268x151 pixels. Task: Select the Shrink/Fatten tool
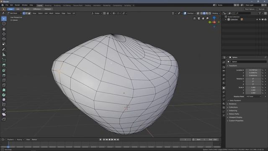coord(4,109)
